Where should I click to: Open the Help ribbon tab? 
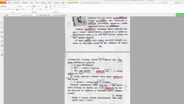coord(63,3)
